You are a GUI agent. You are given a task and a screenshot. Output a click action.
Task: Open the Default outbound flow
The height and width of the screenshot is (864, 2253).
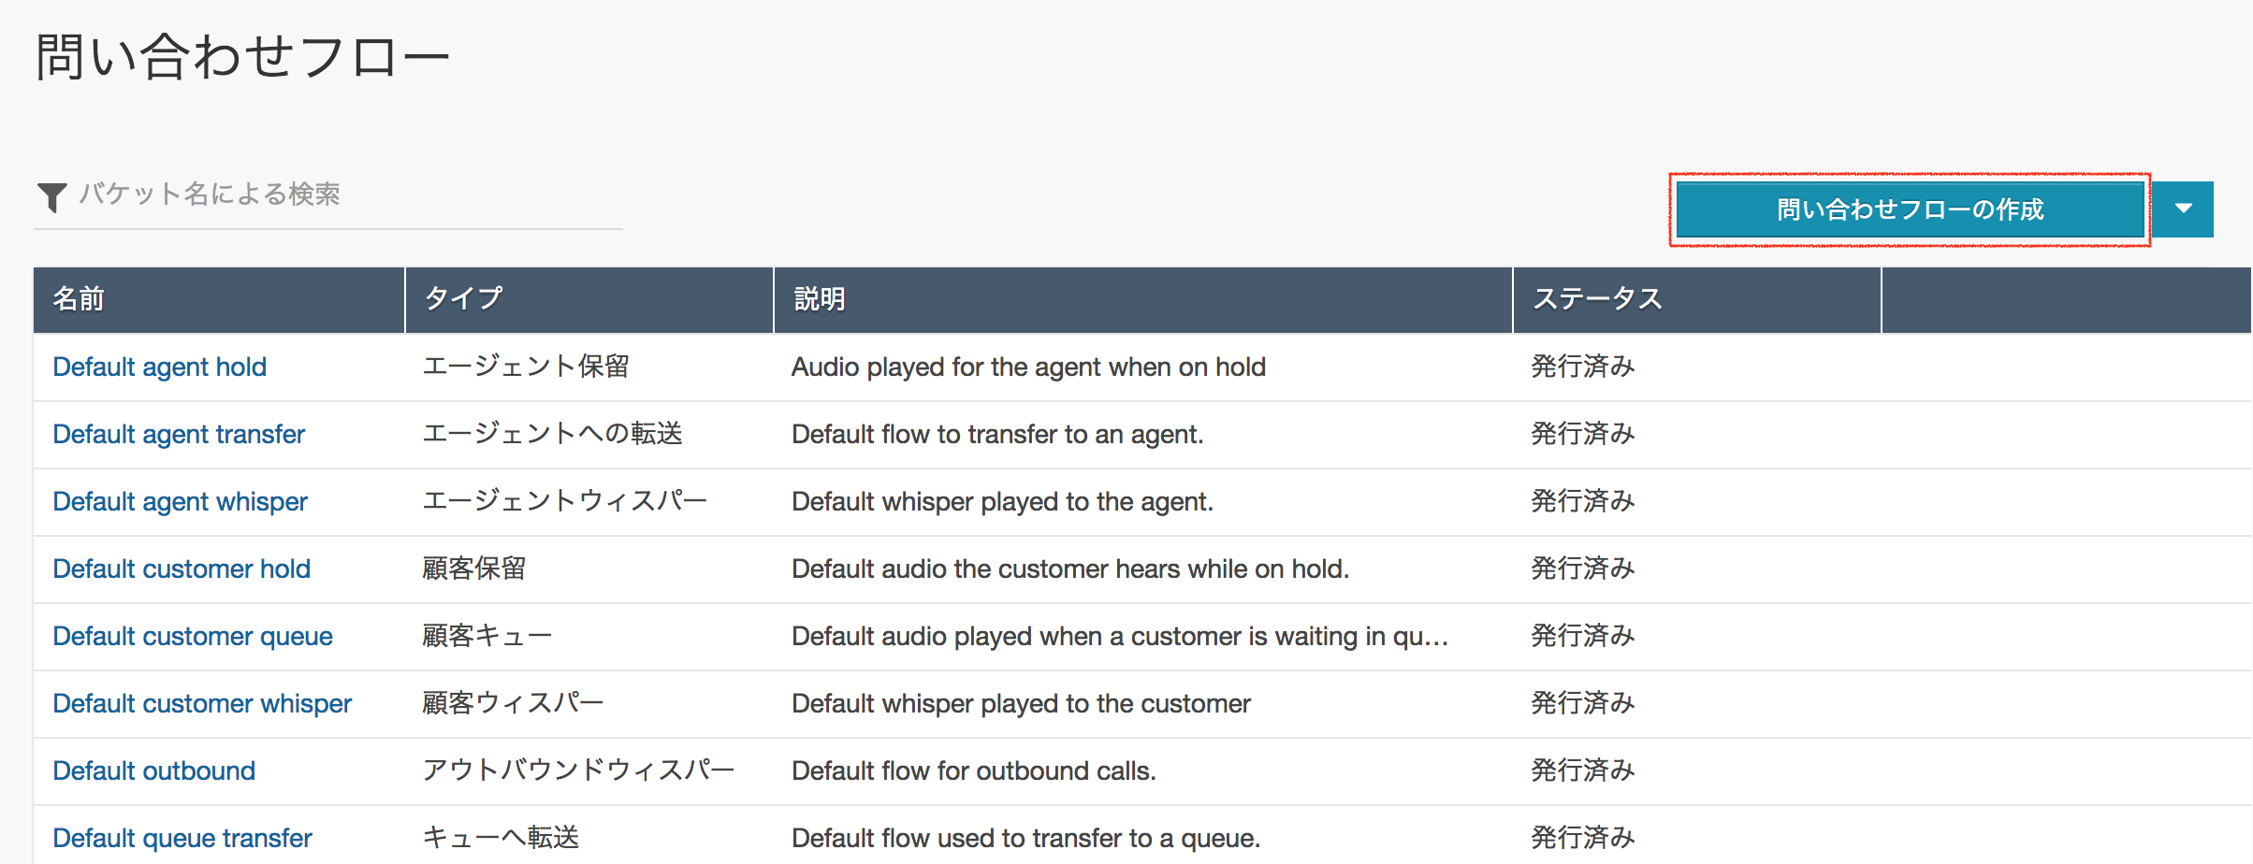(153, 771)
